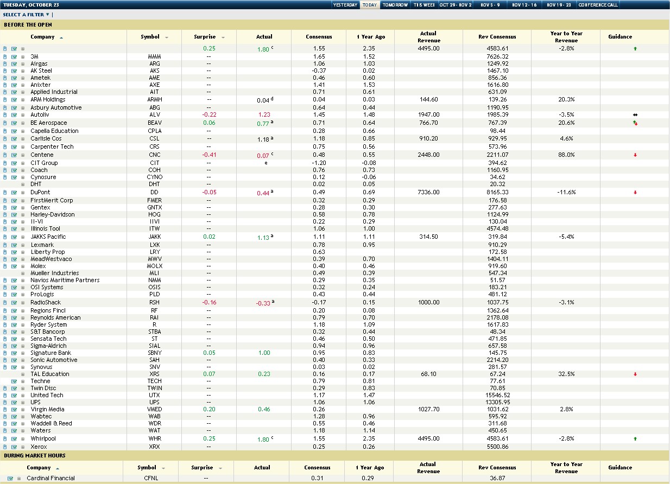Expand the TAL Education row details
This screenshot has width=670, height=484.
pos(23,374)
